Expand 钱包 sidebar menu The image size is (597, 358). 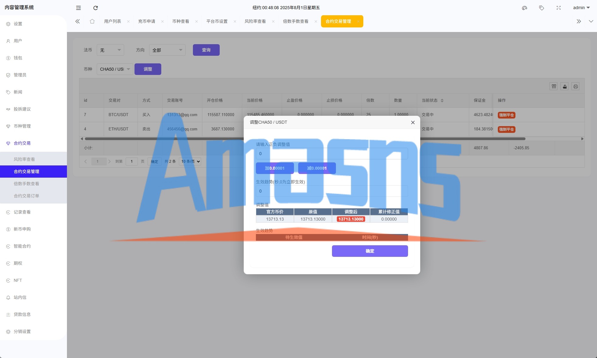(33, 58)
